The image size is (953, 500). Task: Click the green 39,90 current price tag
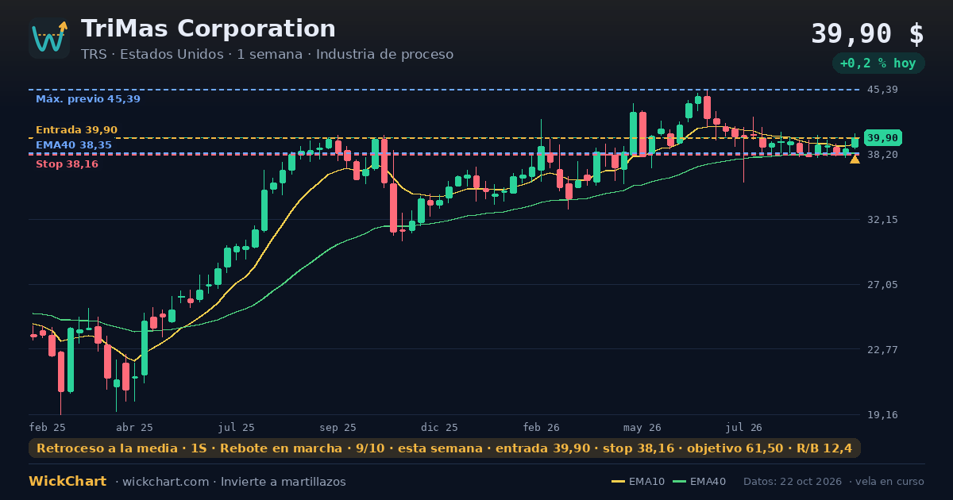882,138
